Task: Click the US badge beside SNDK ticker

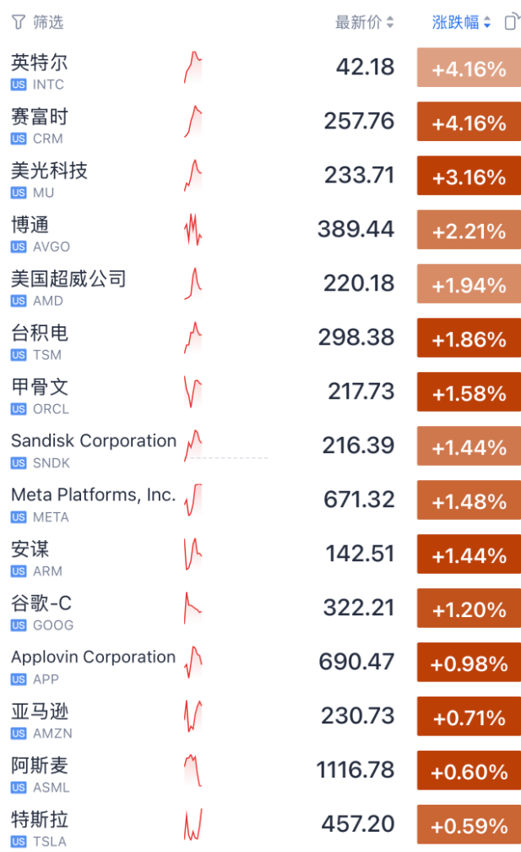Action: (x=19, y=463)
